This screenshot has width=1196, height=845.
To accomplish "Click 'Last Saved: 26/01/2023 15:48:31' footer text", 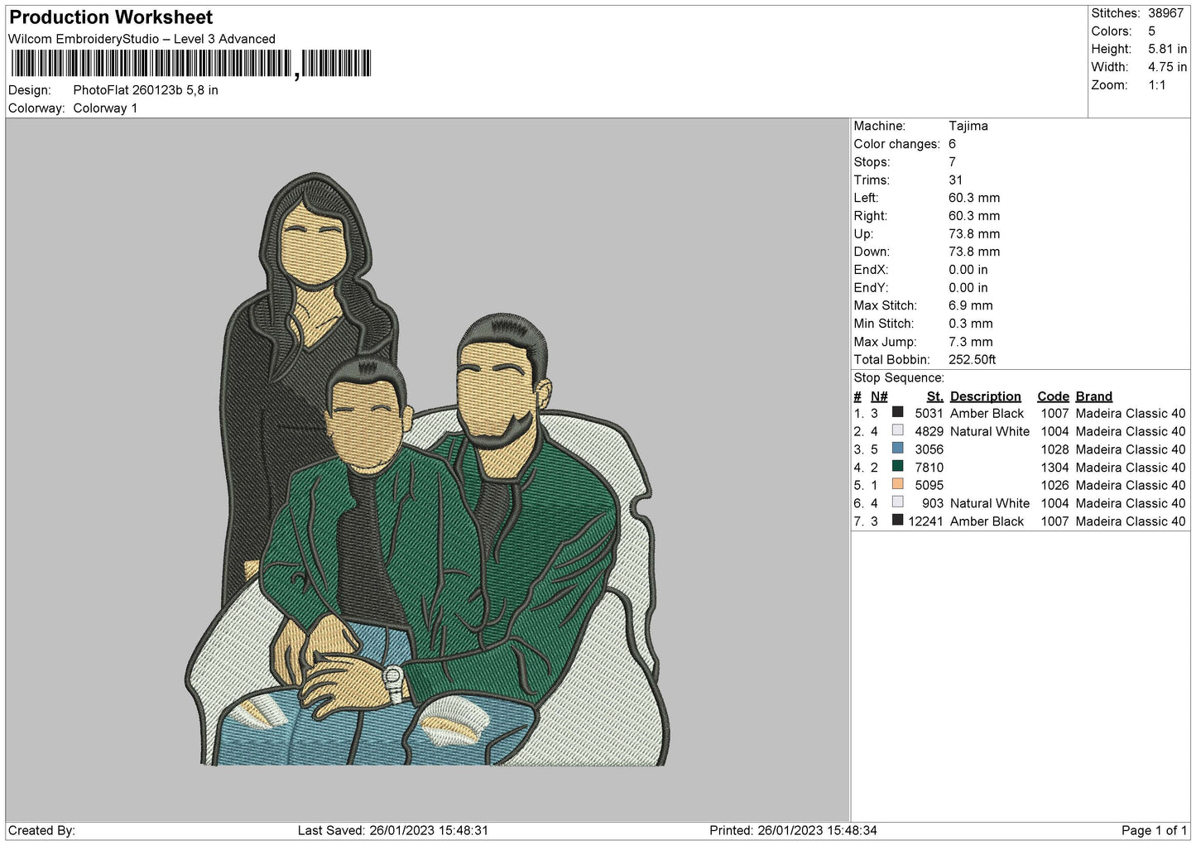I will pyautogui.click(x=393, y=830).
